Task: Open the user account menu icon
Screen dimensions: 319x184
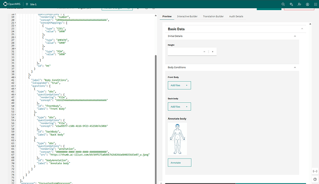Action: (307, 4)
